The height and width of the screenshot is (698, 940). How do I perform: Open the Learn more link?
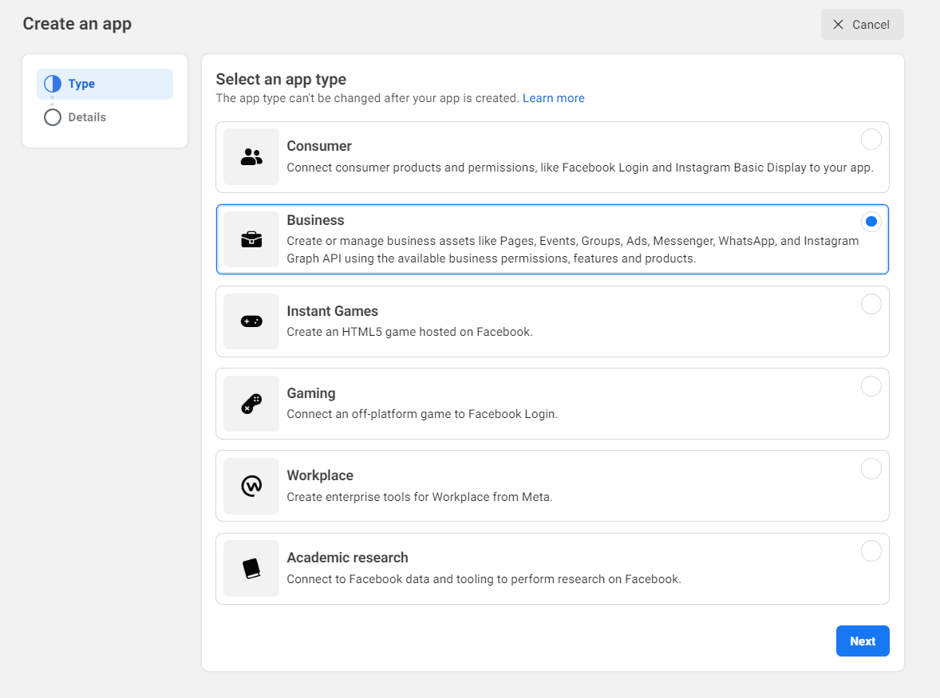pos(553,98)
